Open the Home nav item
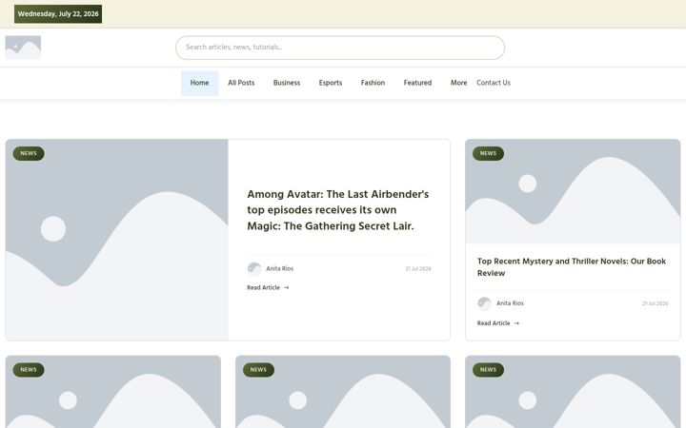 point(199,83)
